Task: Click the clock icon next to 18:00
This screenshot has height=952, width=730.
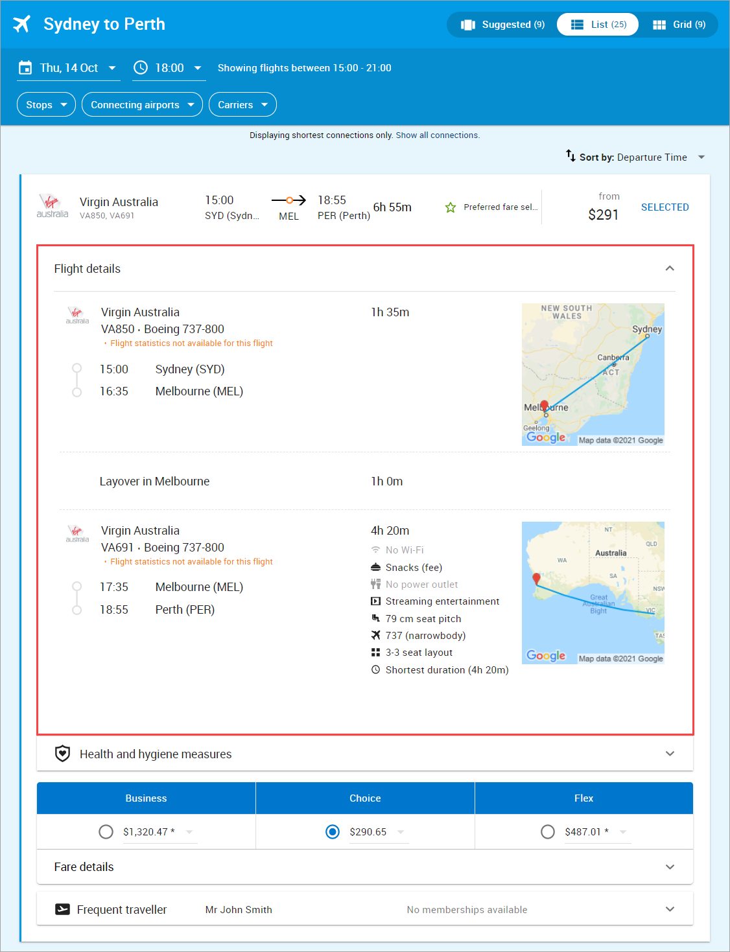Action: pos(141,68)
